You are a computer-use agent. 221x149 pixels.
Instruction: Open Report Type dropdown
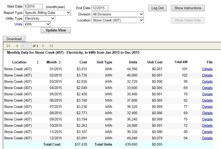coord(47,13)
